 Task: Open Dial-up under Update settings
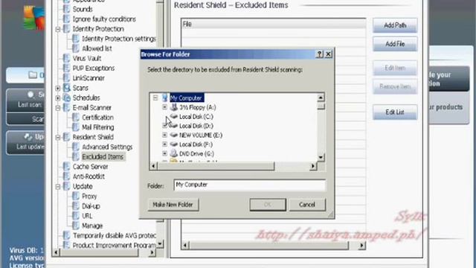91,206
